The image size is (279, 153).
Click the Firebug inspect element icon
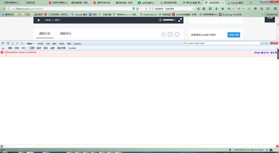tap(8, 43)
